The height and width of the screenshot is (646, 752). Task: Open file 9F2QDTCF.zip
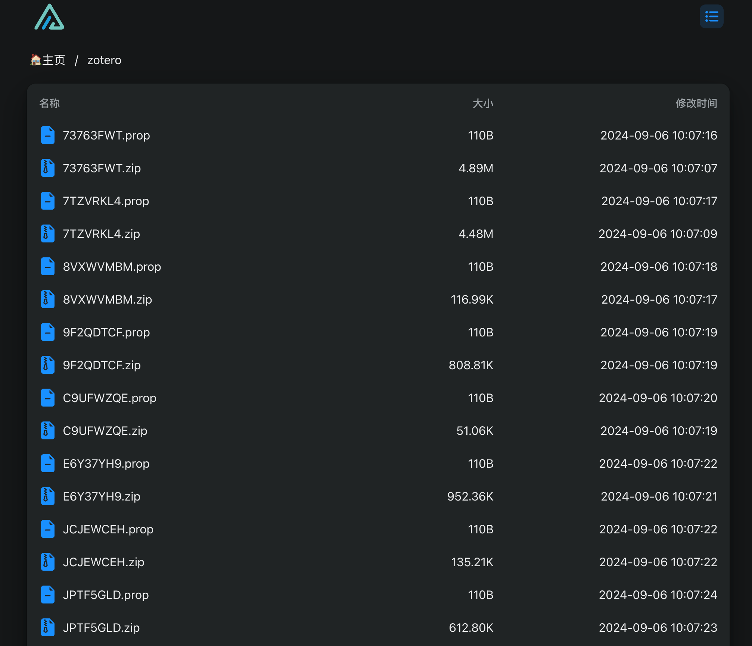[x=102, y=365]
